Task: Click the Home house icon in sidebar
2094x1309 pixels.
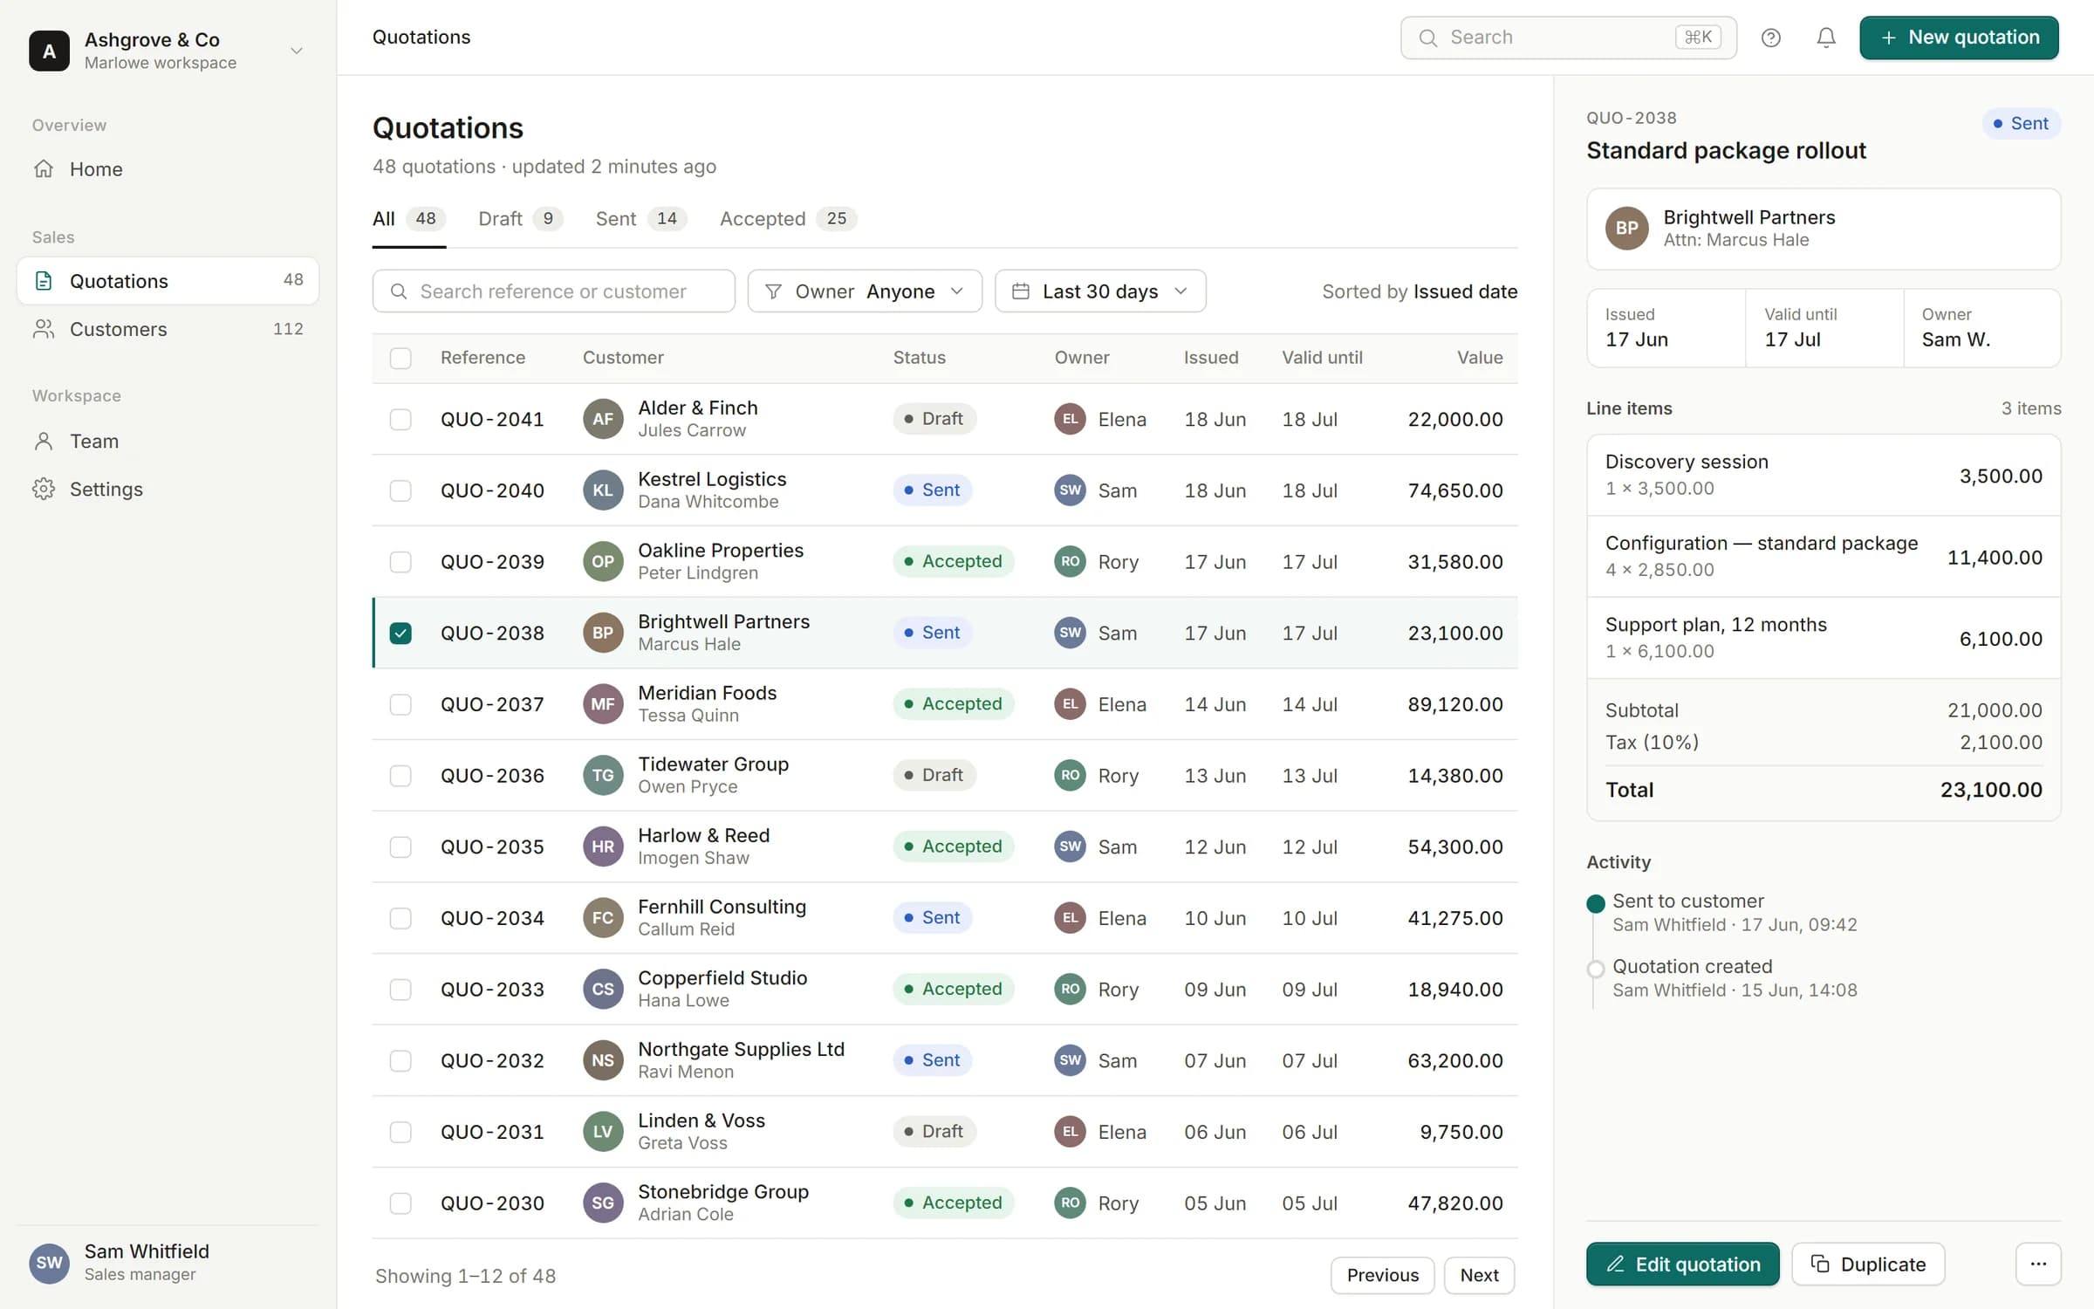Action: 44,168
